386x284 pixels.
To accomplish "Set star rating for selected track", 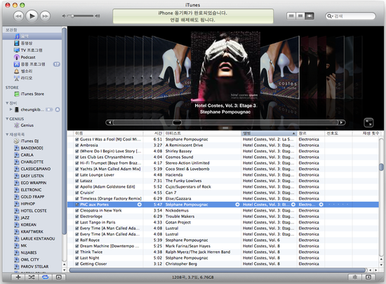I will pyautogui.click(x=338, y=205).
